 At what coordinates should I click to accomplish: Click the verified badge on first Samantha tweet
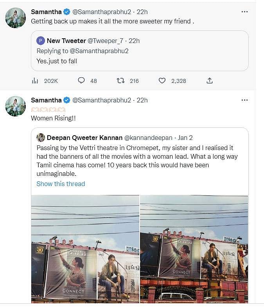pyautogui.click(x=67, y=12)
